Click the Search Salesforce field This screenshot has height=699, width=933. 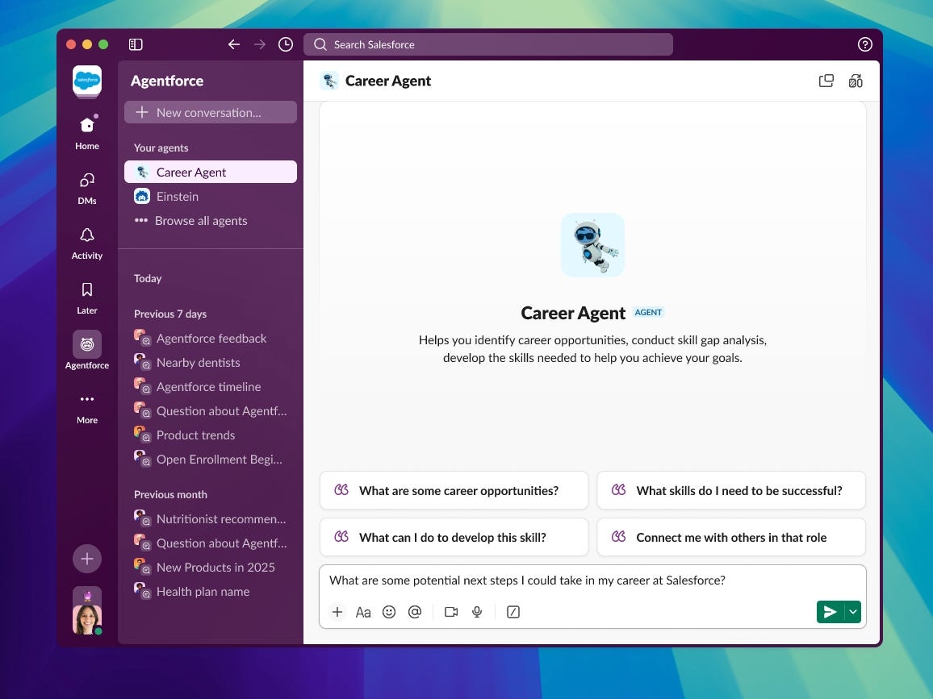click(488, 44)
